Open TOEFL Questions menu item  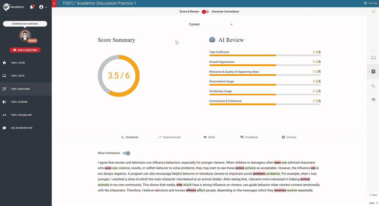coord(26,89)
